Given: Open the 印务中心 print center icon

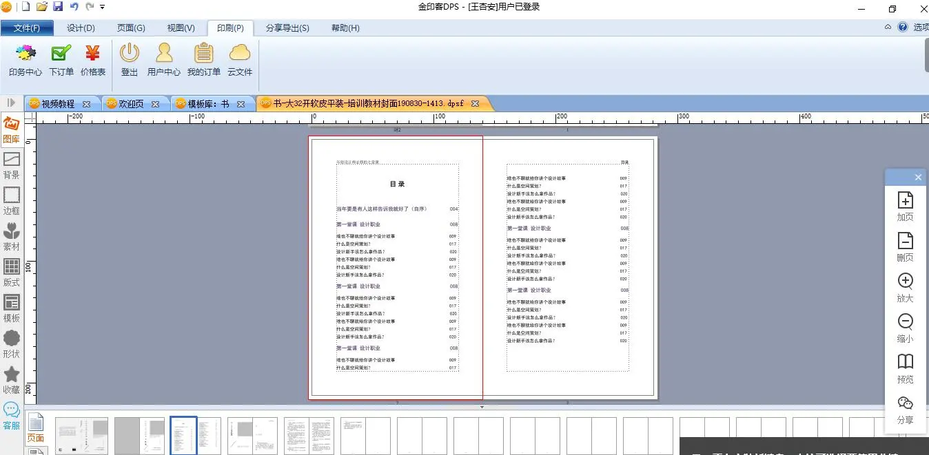Looking at the screenshot, I should [x=25, y=59].
